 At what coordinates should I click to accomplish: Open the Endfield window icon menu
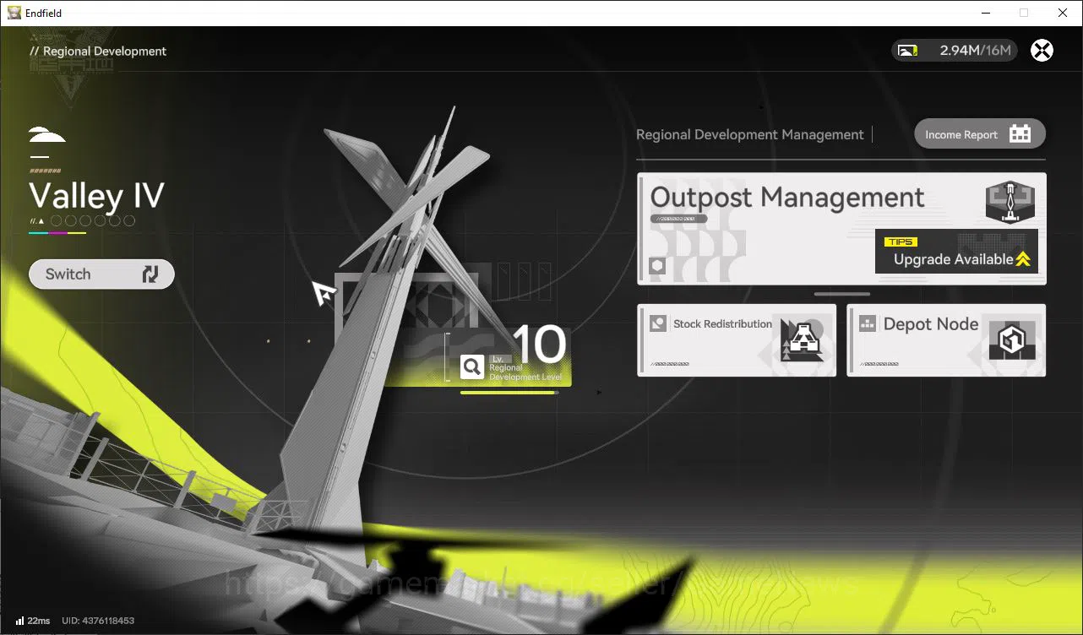coord(14,13)
